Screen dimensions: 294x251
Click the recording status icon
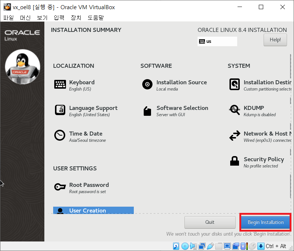pos(236,246)
